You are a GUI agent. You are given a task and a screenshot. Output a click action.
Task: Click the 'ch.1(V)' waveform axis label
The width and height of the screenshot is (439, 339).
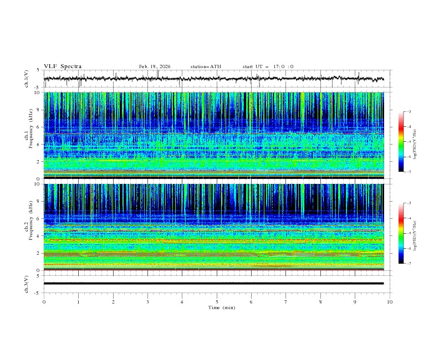tap(27, 79)
